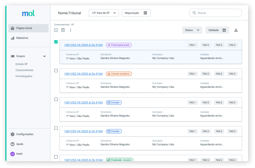
Task: Click the grid icon beside Negociação
Action: (145, 13)
